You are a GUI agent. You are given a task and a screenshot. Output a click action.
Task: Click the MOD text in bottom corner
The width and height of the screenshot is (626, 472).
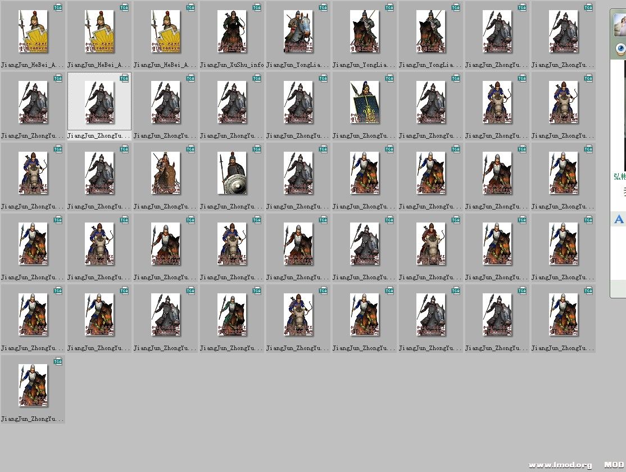tap(614, 465)
